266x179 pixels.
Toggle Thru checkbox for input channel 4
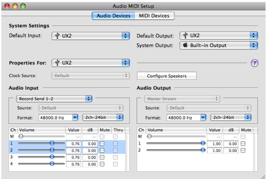tap(115, 164)
